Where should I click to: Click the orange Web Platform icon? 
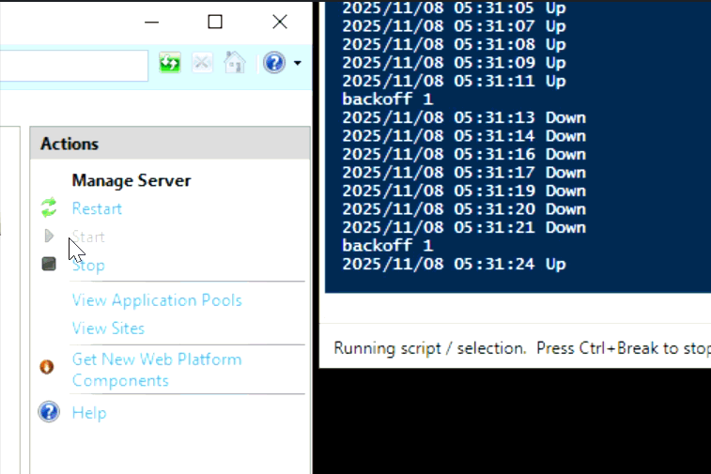pyautogui.click(x=47, y=367)
